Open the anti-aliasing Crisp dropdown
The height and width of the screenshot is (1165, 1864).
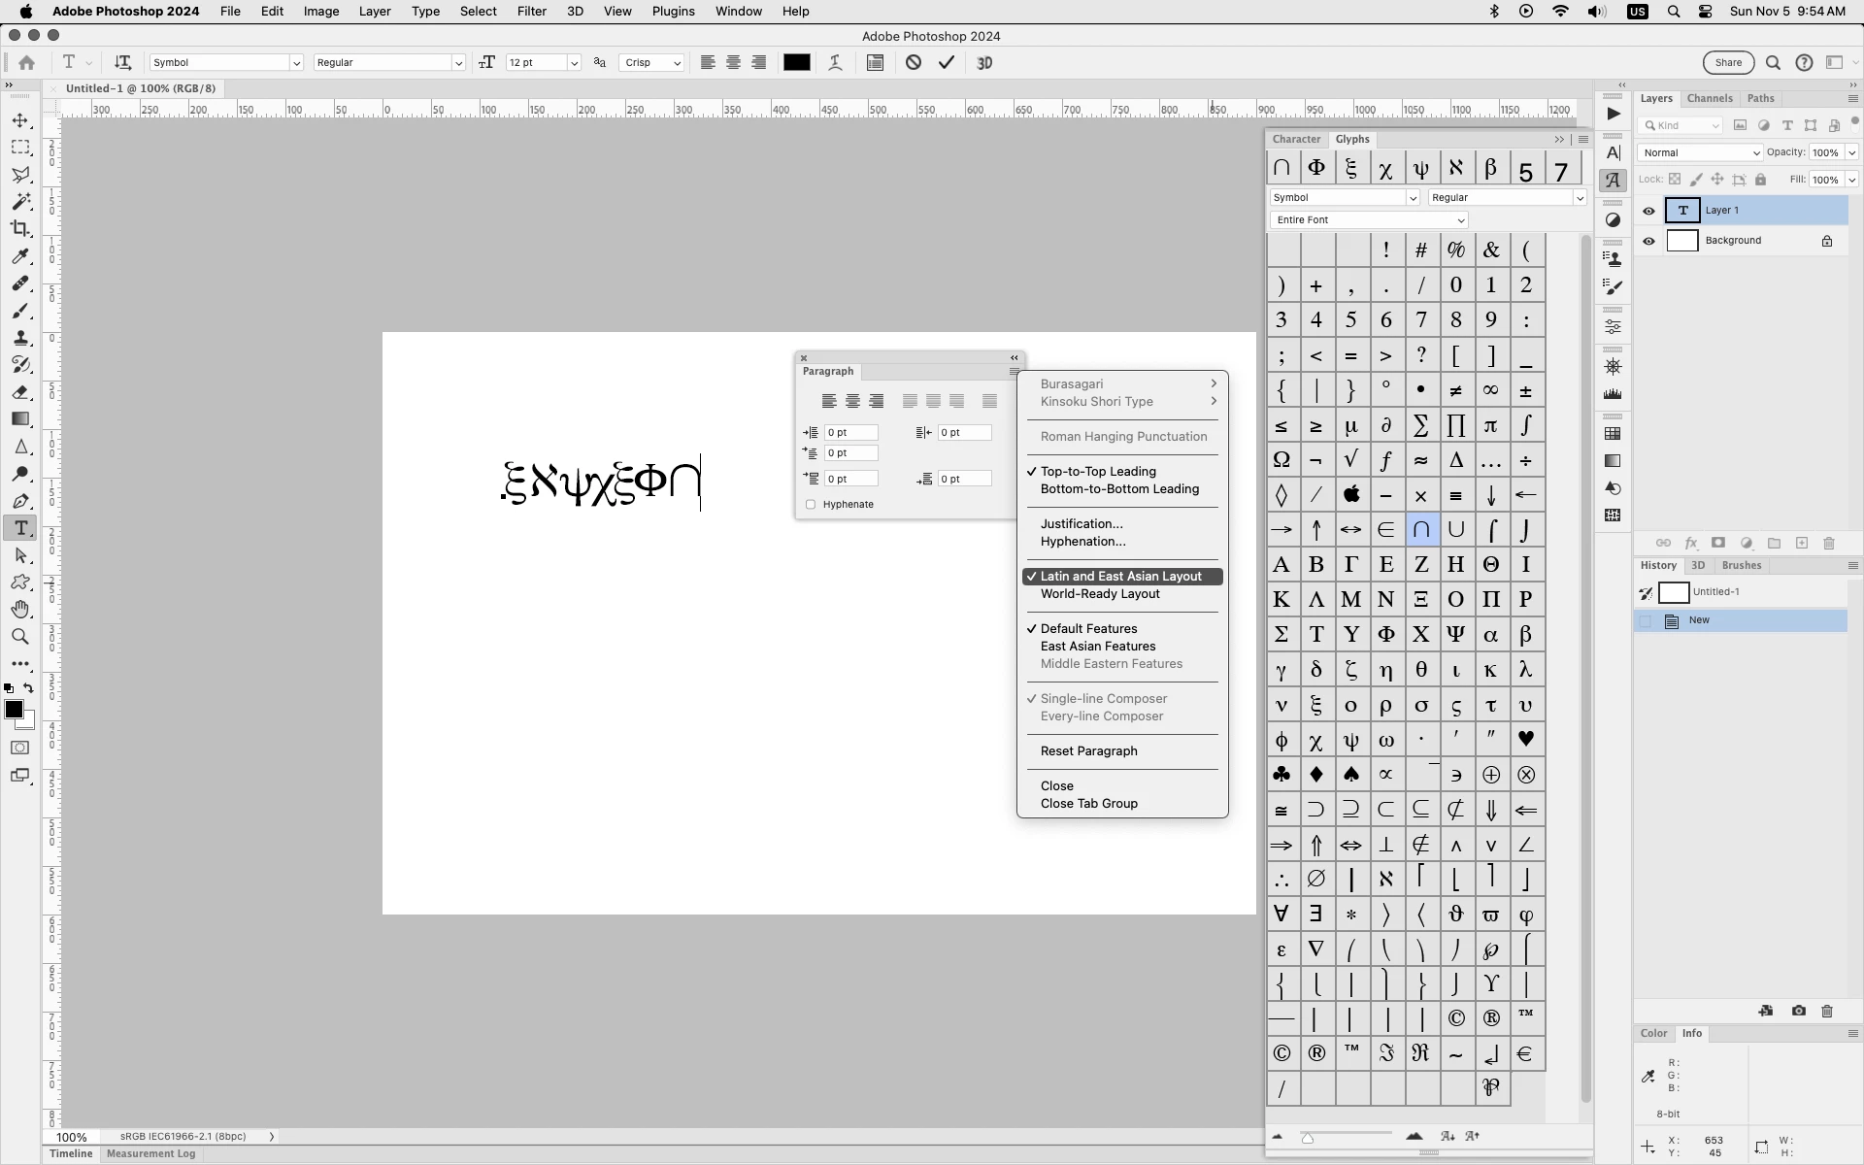[x=651, y=63]
